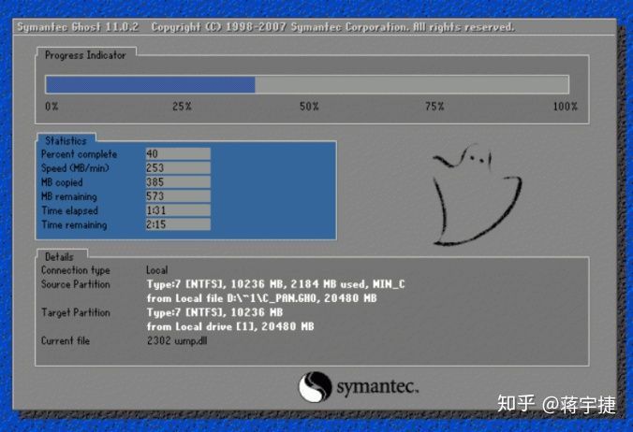Click the Speed (MB/min) value field
Image resolution: width=633 pixels, height=432 pixels.
coord(177,168)
